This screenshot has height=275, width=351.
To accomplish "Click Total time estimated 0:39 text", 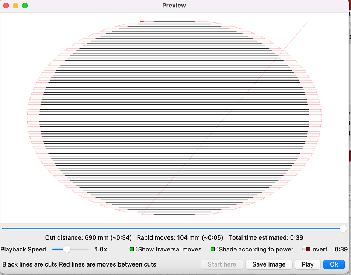I will (266, 238).
